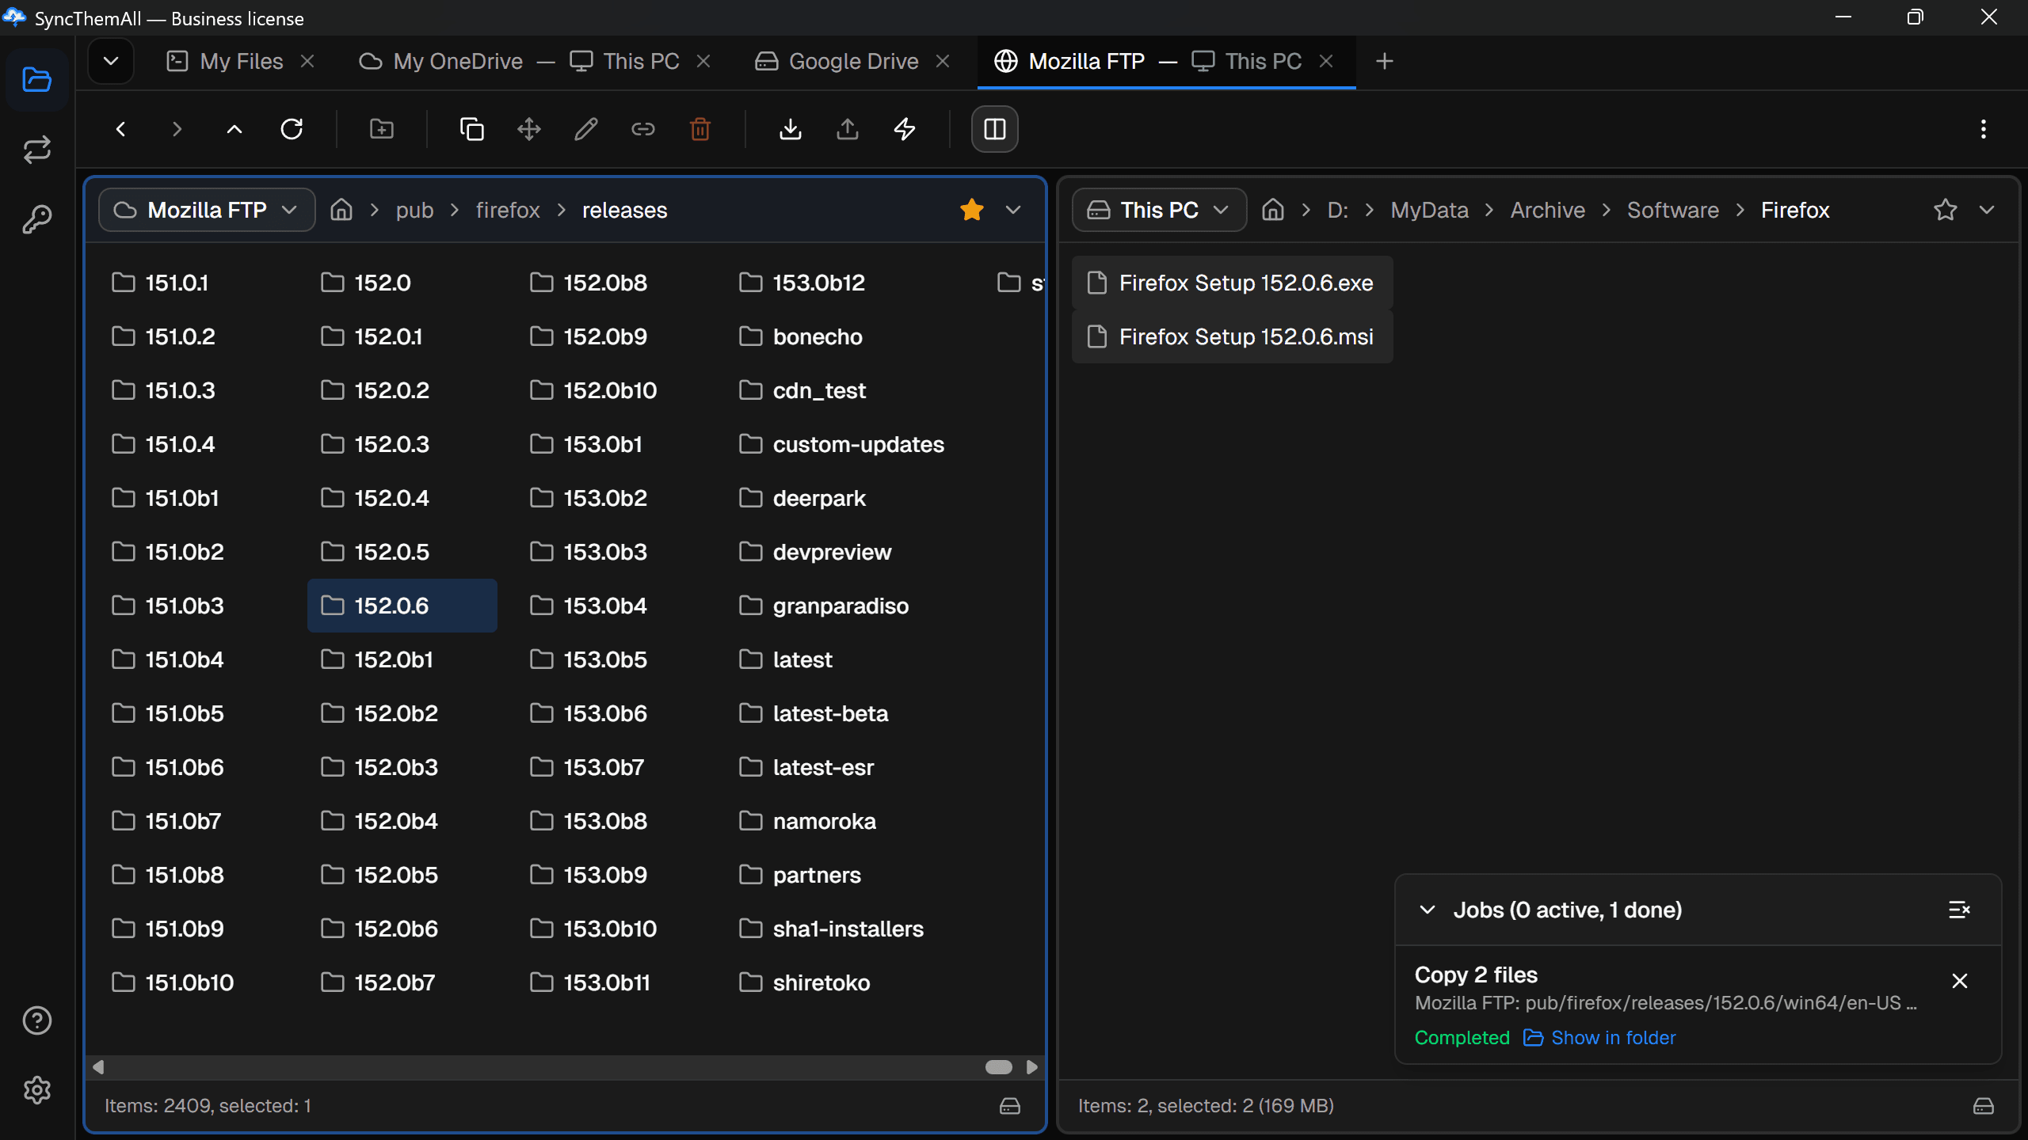Viewport: 2028px width, 1140px height.
Task: Click the Move toolbar icon
Action: tap(529, 129)
